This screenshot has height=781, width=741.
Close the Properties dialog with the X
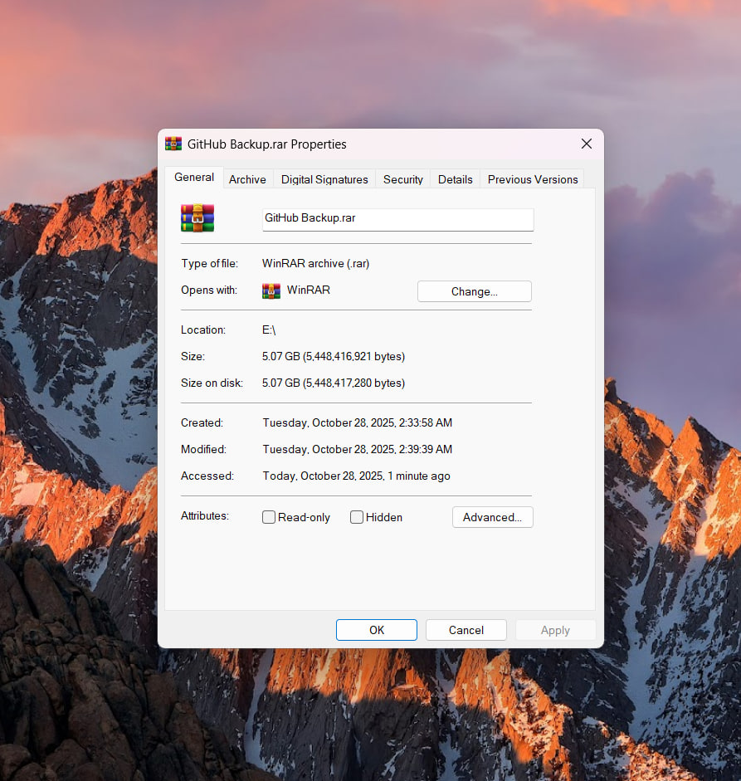click(586, 144)
